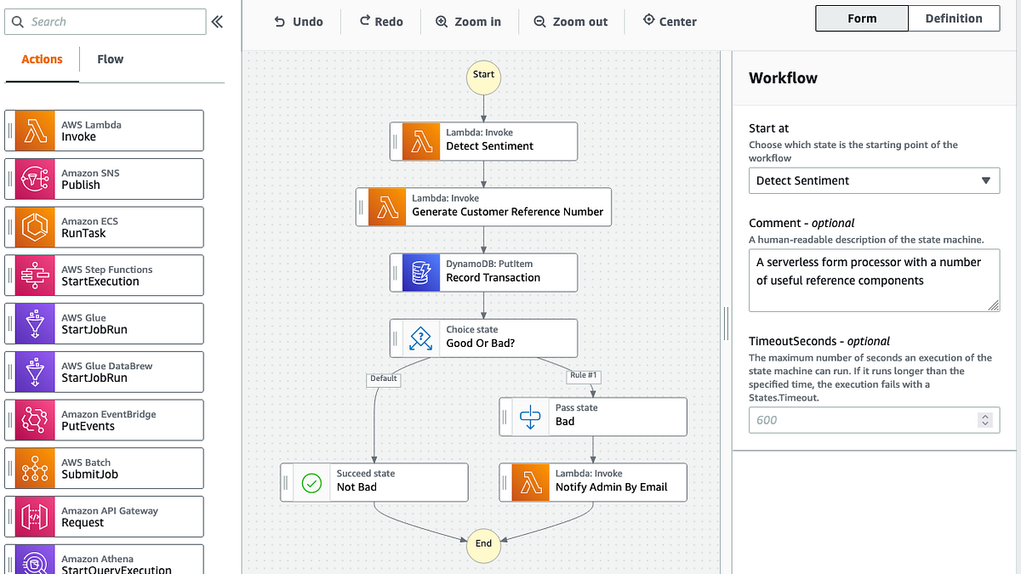Select the Amazon ECS RunTask icon
Screen dimensions: 1021x574
34,227
